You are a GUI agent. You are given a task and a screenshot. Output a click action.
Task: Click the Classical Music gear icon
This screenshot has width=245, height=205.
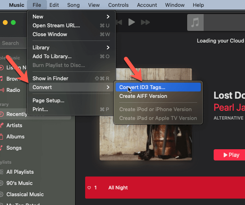pos(2,194)
